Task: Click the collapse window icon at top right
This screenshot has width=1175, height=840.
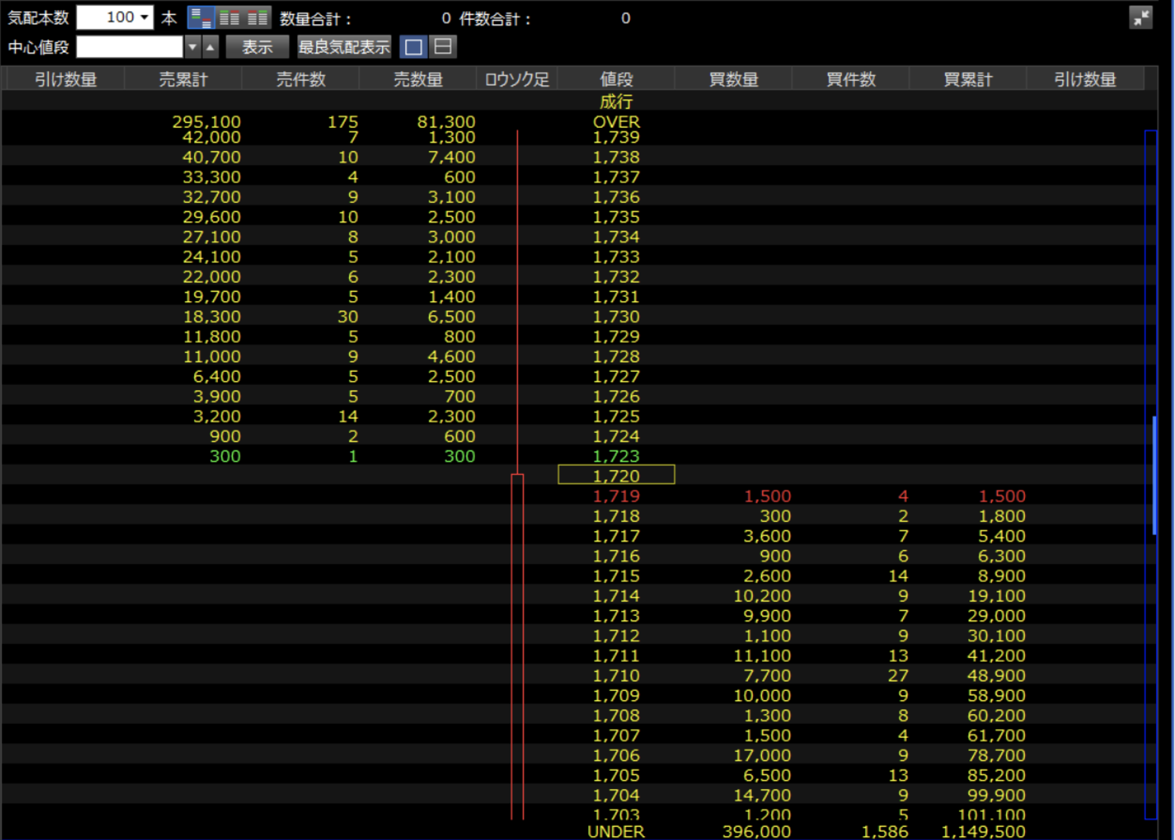Action: pos(1140,18)
